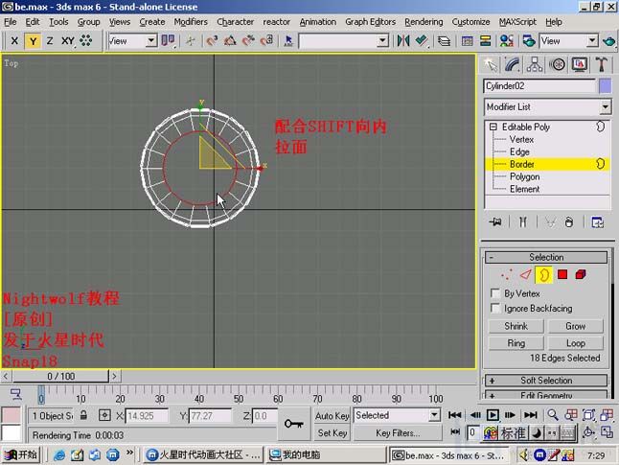Click the Loop button
Viewport: 619px width, 465px height.
576,343
